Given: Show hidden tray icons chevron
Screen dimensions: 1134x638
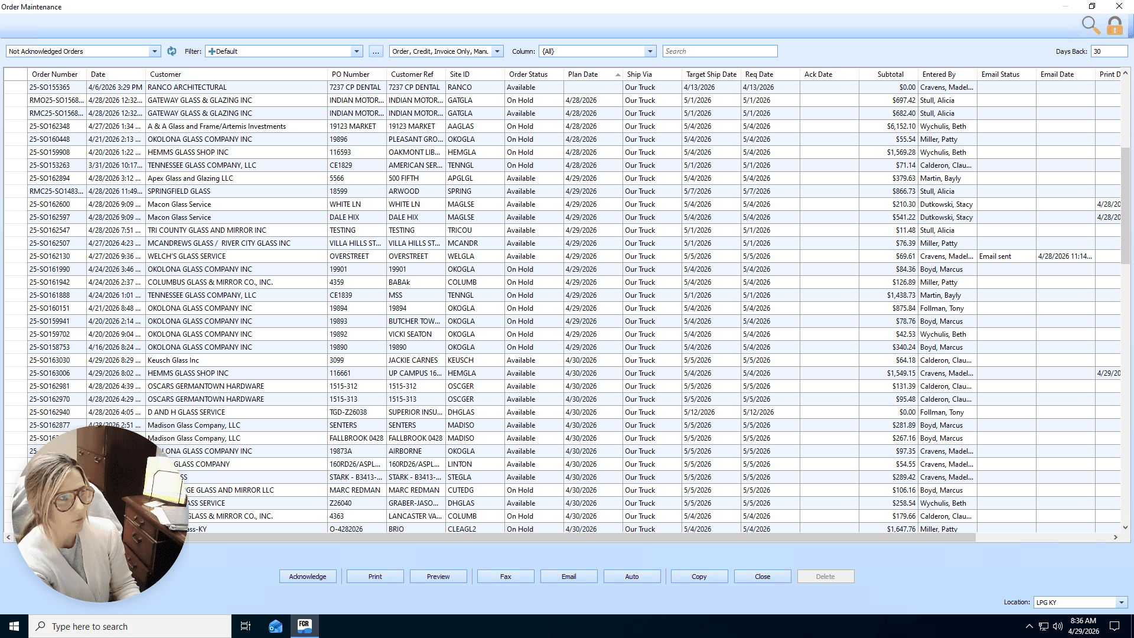Looking at the screenshot, I should pos(1029,626).
